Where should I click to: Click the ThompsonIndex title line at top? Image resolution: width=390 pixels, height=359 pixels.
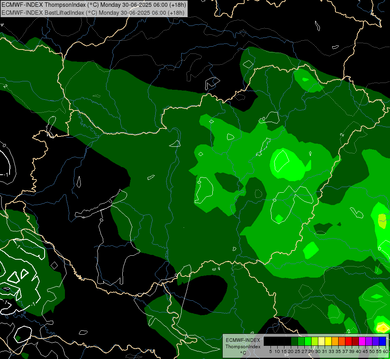pos(94,5)
